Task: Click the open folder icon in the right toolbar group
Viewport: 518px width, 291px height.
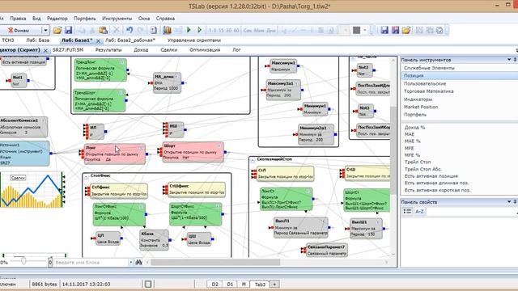Action: click(x=406, y=31)
